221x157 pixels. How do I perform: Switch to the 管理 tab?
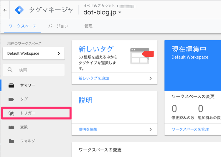88,26
